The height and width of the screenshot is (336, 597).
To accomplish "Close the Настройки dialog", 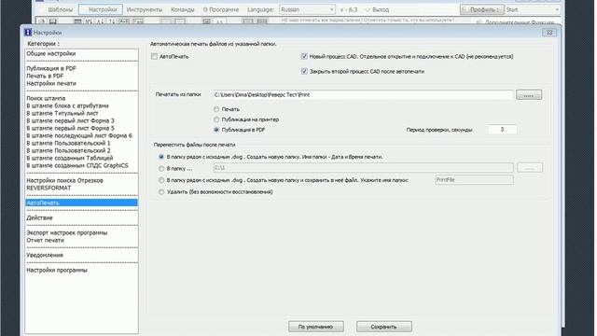I will [x=549, y=33].
